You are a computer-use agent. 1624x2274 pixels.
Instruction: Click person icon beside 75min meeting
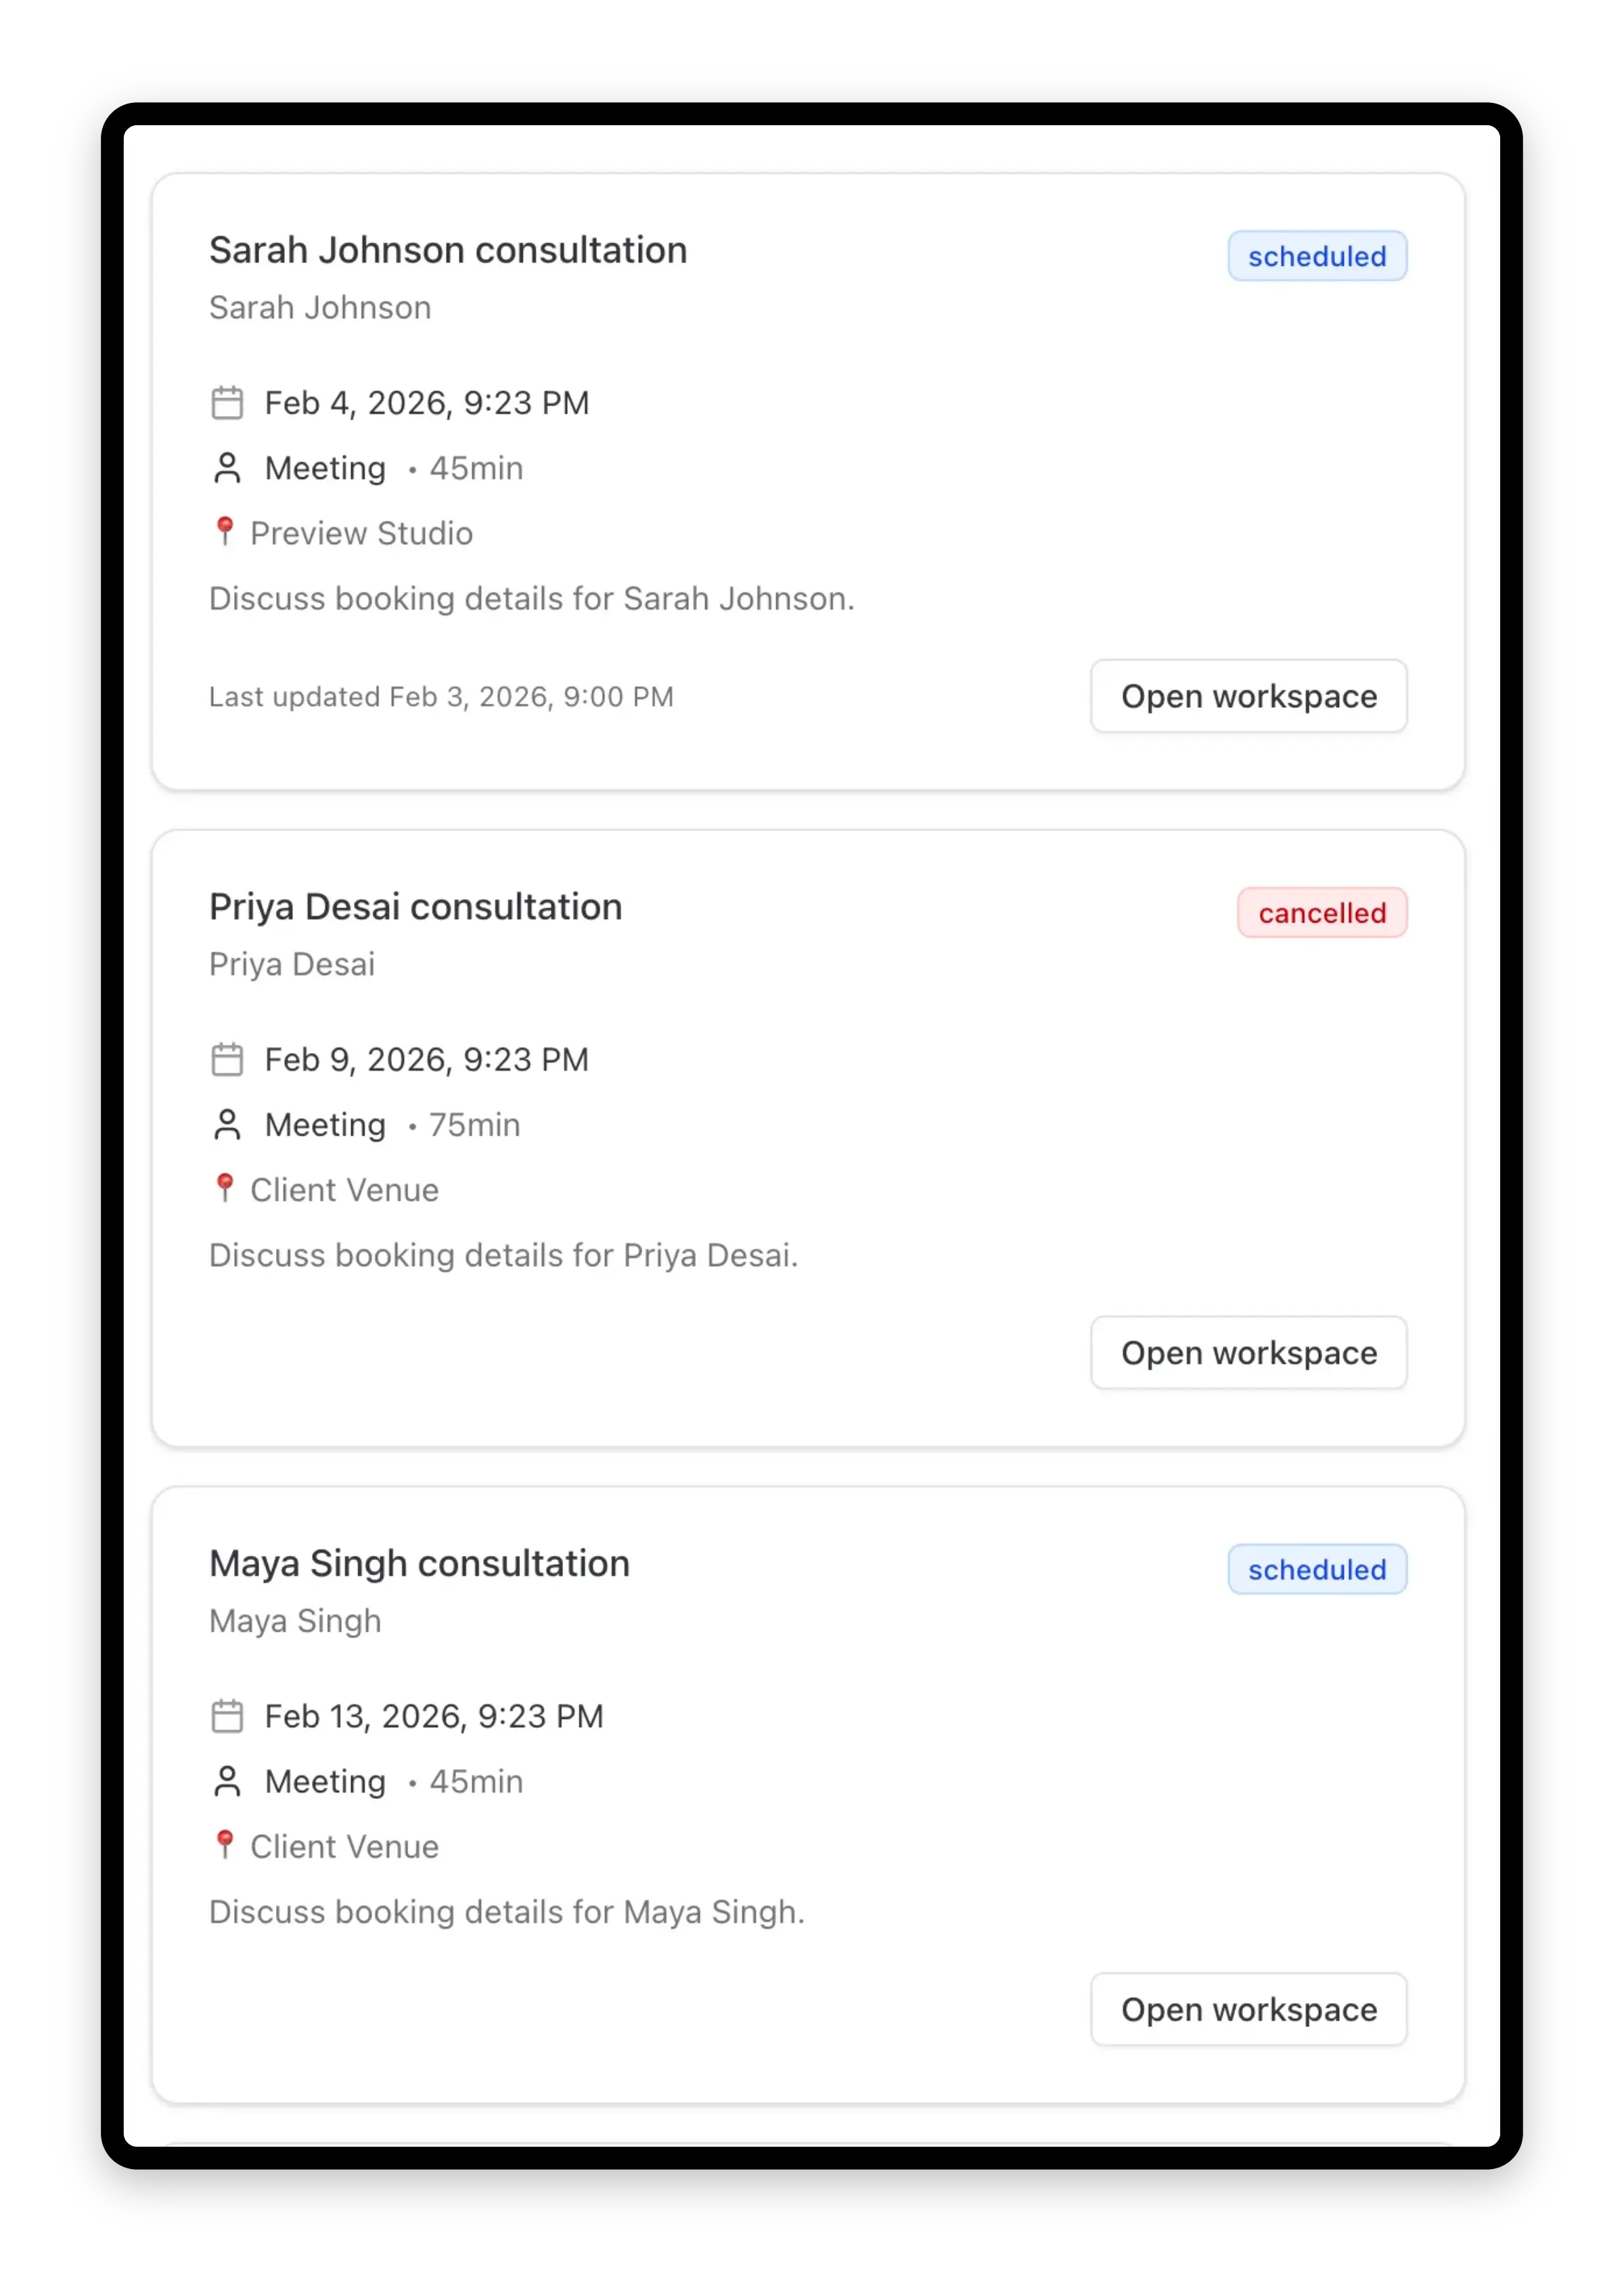[227, 1125]
